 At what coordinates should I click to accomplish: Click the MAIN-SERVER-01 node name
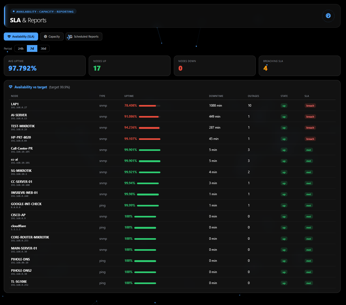click(x=24, y=248)
